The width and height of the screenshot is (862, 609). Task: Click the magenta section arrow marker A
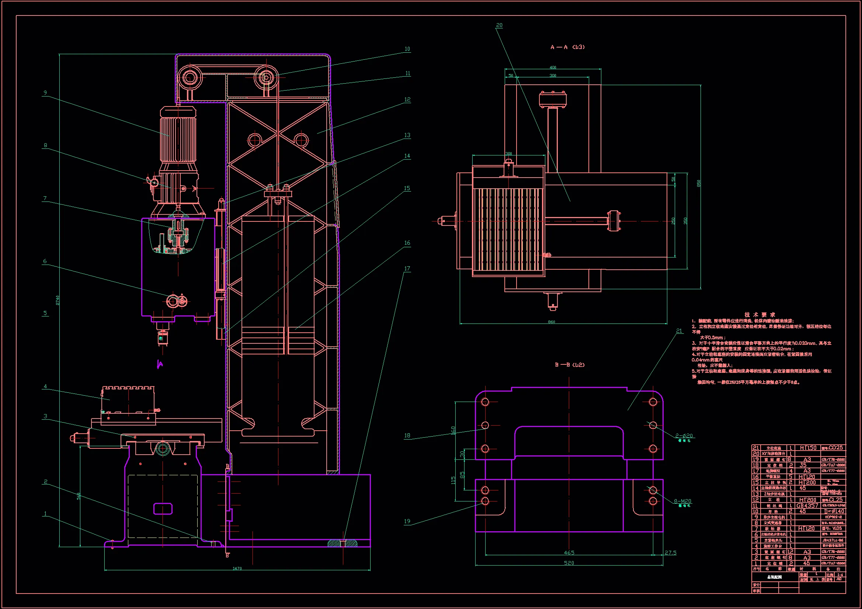(x=160, y=364)
